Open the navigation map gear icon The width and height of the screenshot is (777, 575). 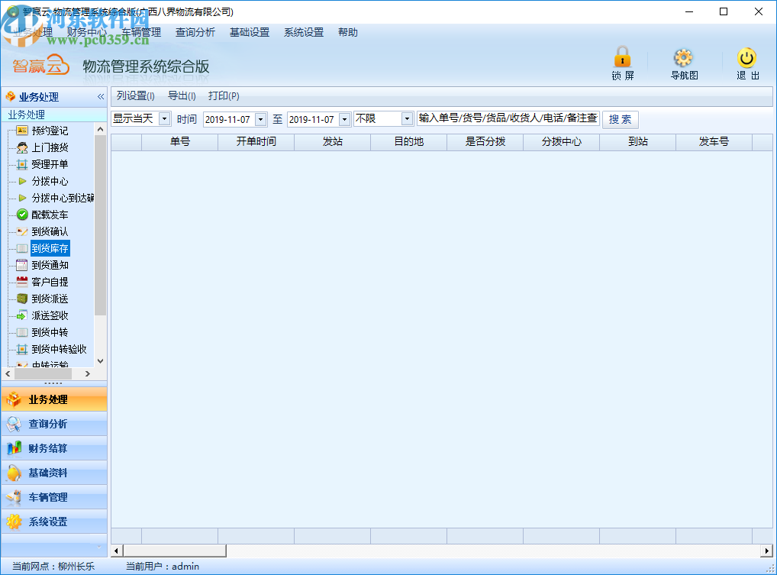point(683,58)
